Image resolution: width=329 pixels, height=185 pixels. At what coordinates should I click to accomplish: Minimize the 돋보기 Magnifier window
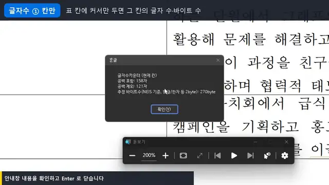click(x=255, y=142)
